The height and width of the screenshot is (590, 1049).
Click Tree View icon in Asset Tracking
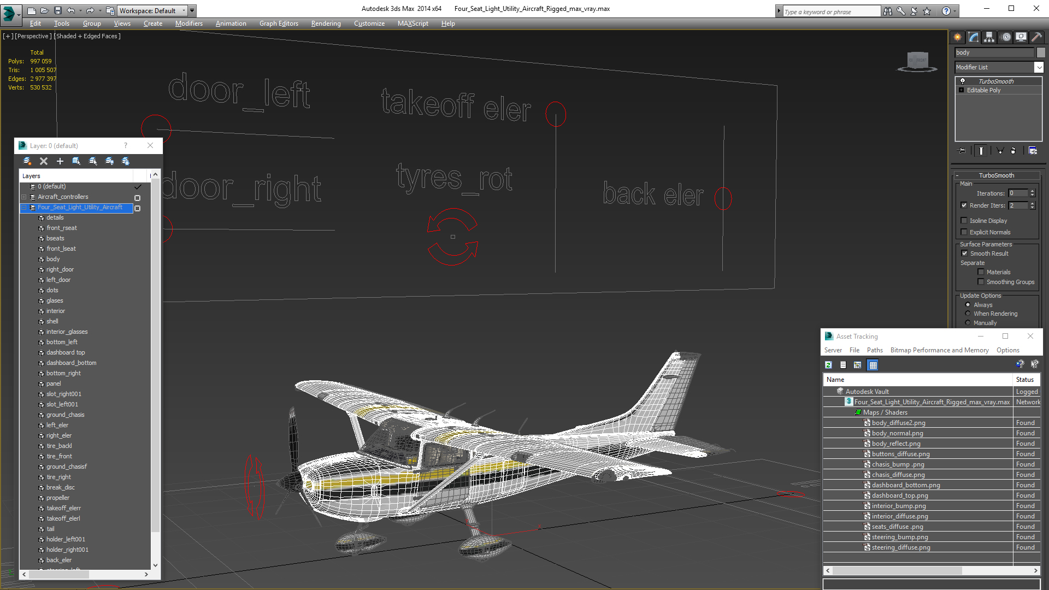pyautogui.click(x=858, y=365)
